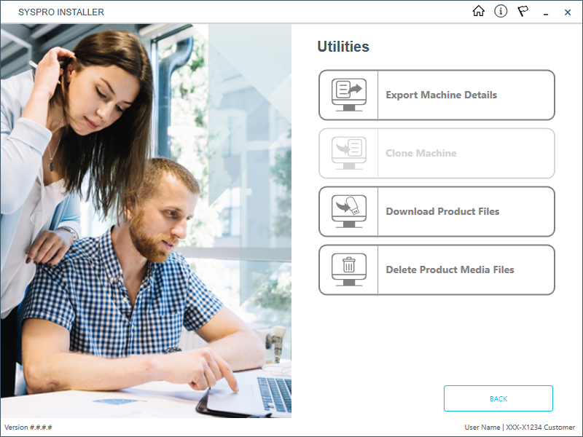The width and height of the screenshot is (583, 437).
Task: Click the XXX-X1234 Customer code text
Action: 540,427
